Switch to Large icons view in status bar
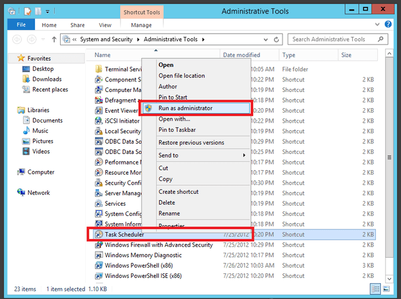The height and width of the screenshot is (299, 401). click(x=387, y=289)
